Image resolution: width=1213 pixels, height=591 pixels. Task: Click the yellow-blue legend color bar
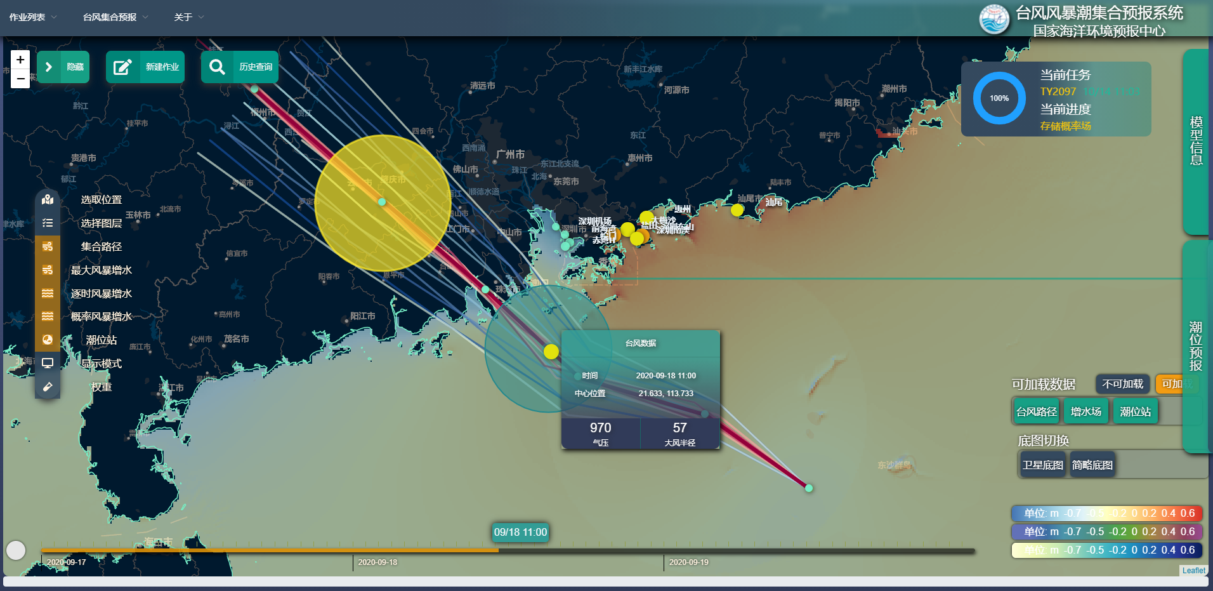coord(1106,550)
